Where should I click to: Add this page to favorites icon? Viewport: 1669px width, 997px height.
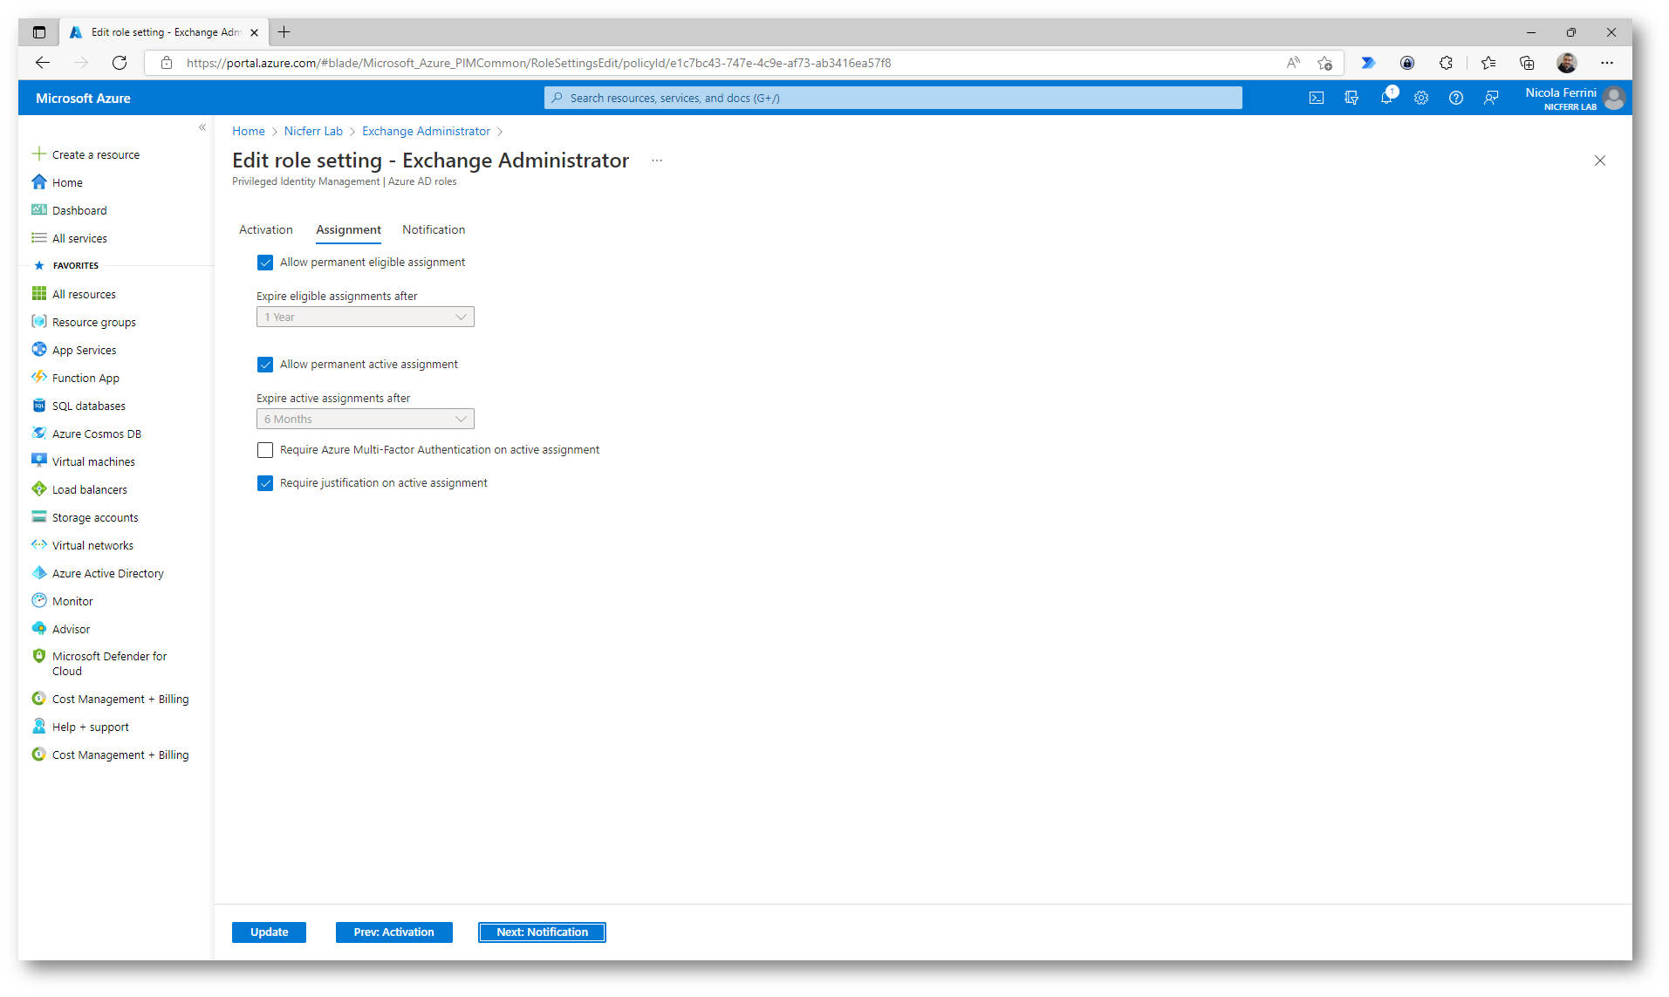(1324, 63)
